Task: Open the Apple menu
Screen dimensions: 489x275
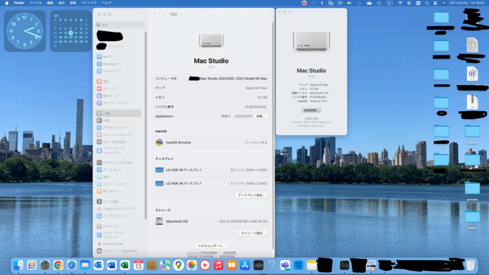Action: [6, 3]
